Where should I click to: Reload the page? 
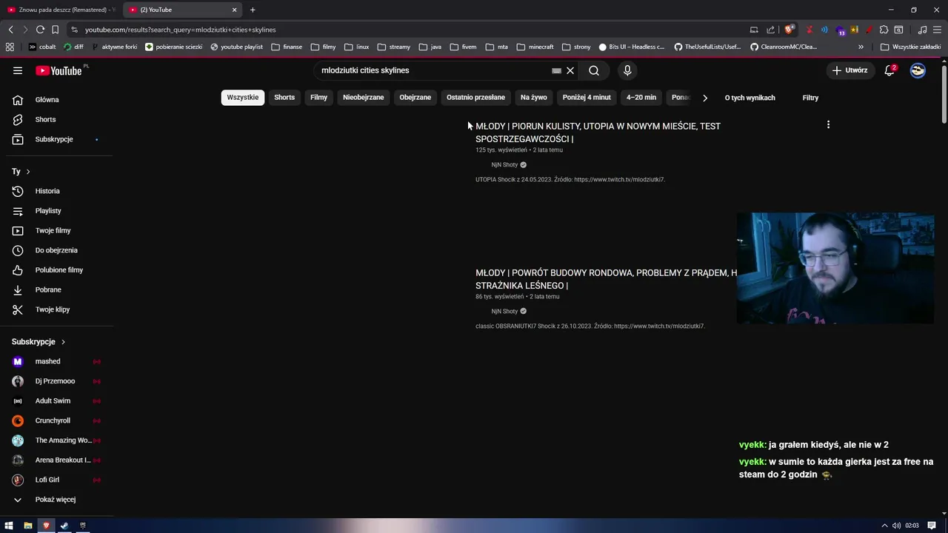40,30
